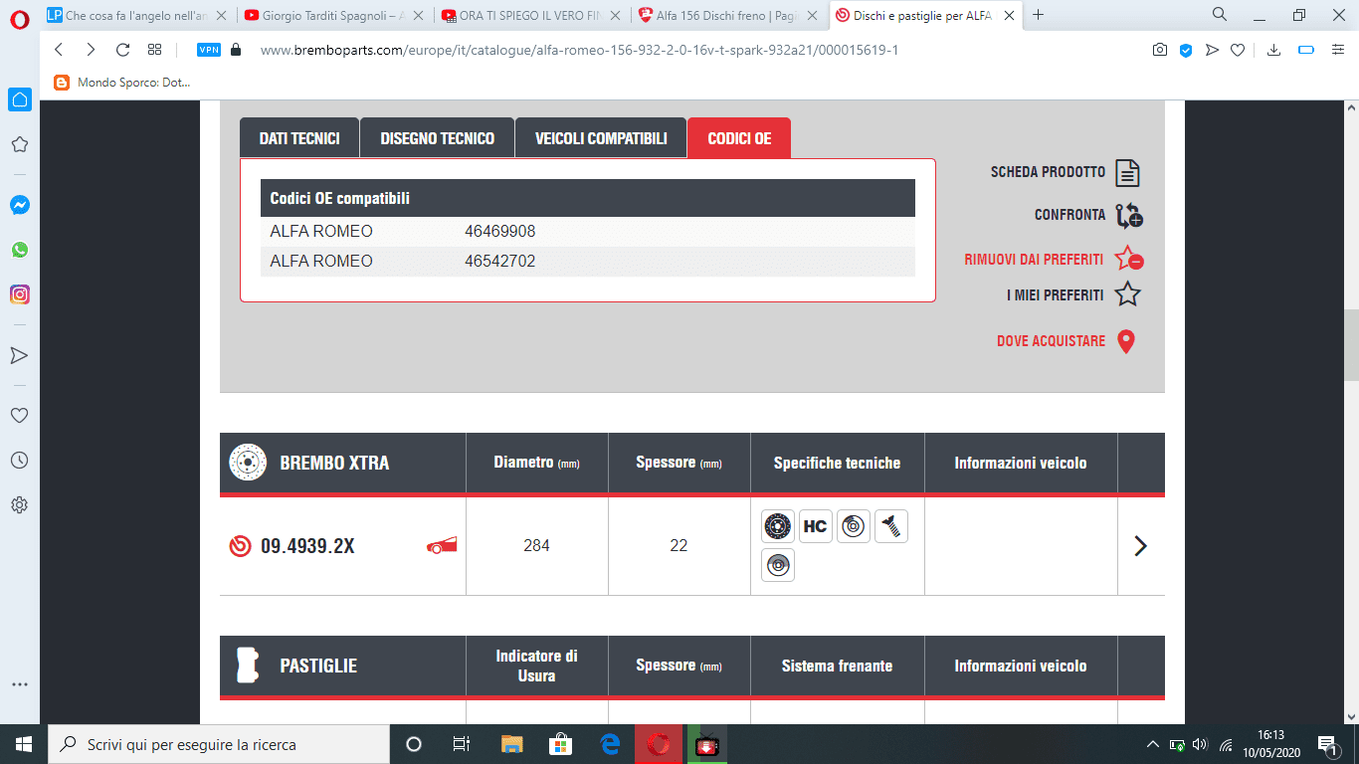Click the Pastiglie brake pad icon
Screen dimensions: 1359x764
(x=247, y=666)
